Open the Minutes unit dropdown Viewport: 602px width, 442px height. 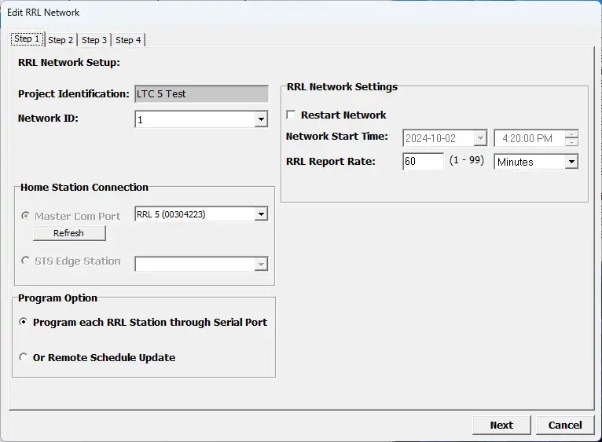pos(571,162)
